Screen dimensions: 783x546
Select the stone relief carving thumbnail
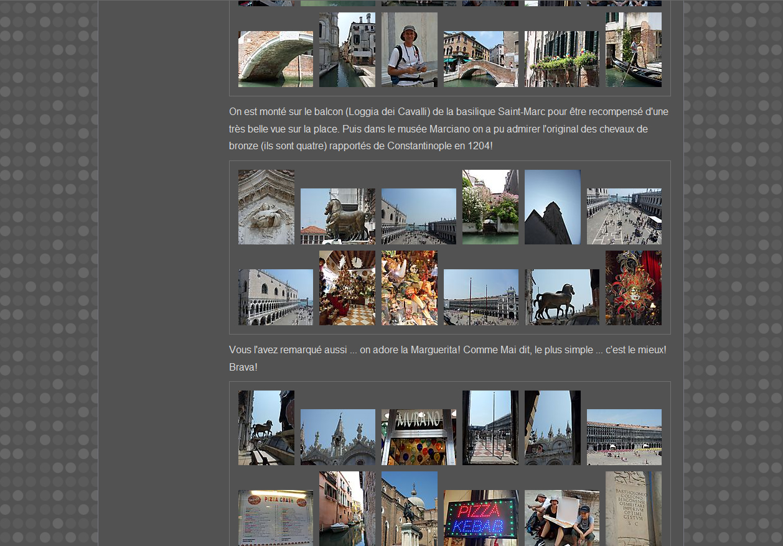266,207
